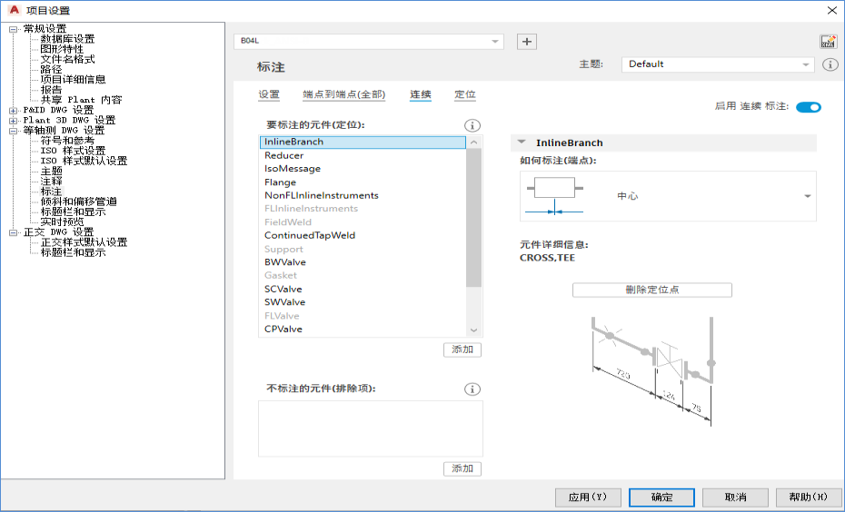This screenshot has height=512, width=845.
Task: Switch to the 端点到端点(全部) tab
Action: [343, 94]
